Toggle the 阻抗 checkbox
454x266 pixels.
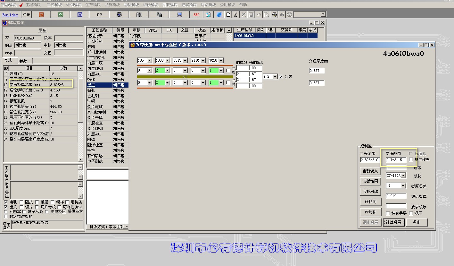point(22,202)
